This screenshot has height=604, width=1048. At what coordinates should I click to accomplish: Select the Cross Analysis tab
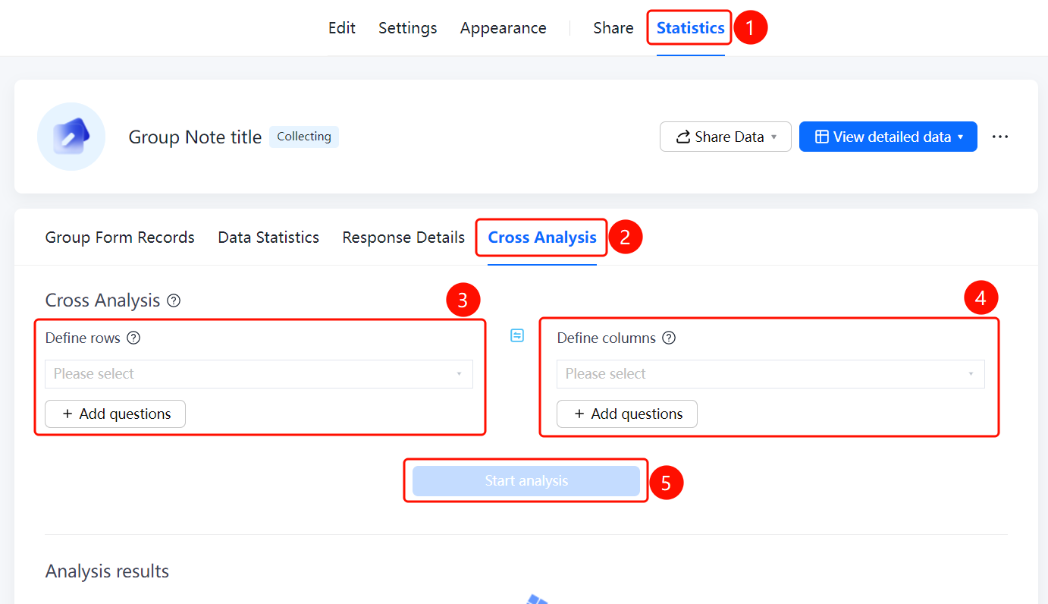(x=542, y=238)
